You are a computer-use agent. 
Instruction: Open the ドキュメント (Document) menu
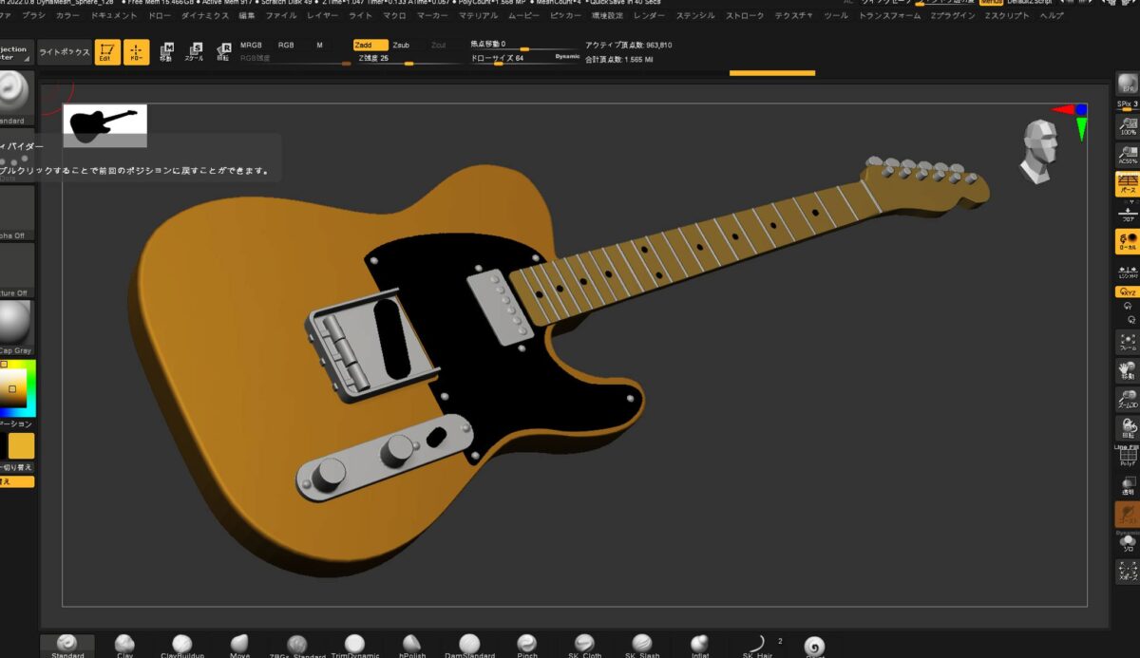tap(114, 16)
